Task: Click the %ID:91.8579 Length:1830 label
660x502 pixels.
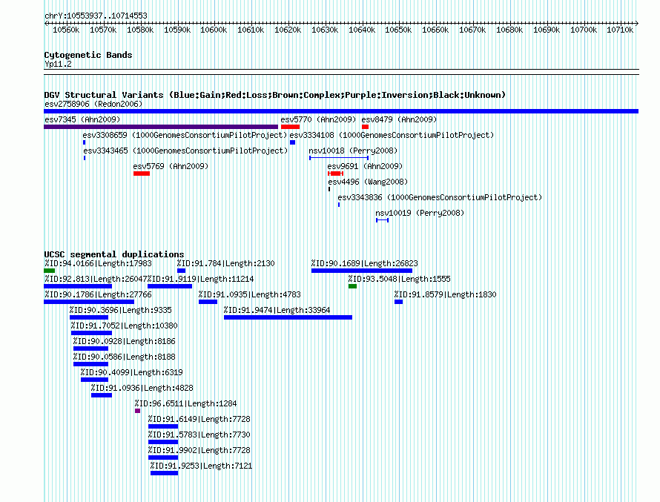Action: point(446,294)
